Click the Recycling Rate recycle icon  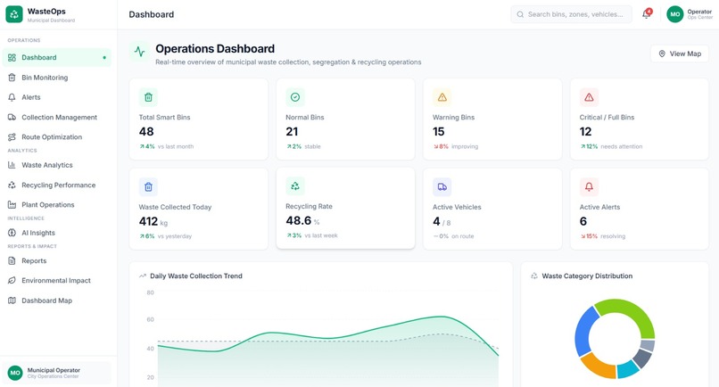tap(295, 186)
